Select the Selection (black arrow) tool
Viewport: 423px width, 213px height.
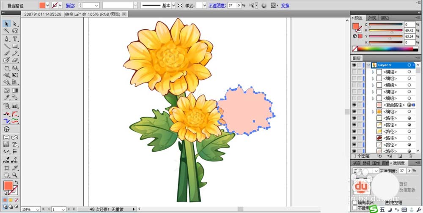(7, 24)
